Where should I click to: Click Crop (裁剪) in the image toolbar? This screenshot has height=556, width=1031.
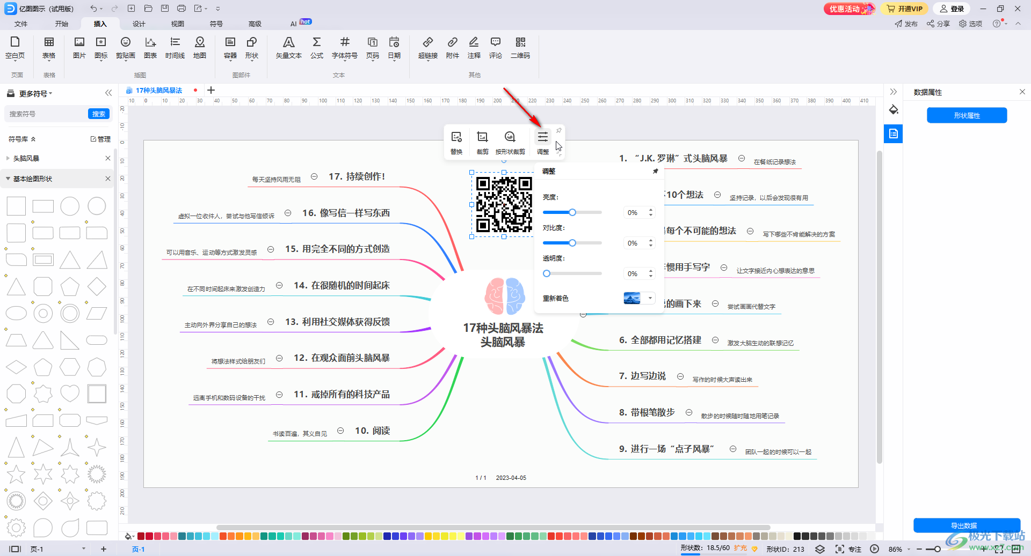pyautogui.click(x=483, y=143)
